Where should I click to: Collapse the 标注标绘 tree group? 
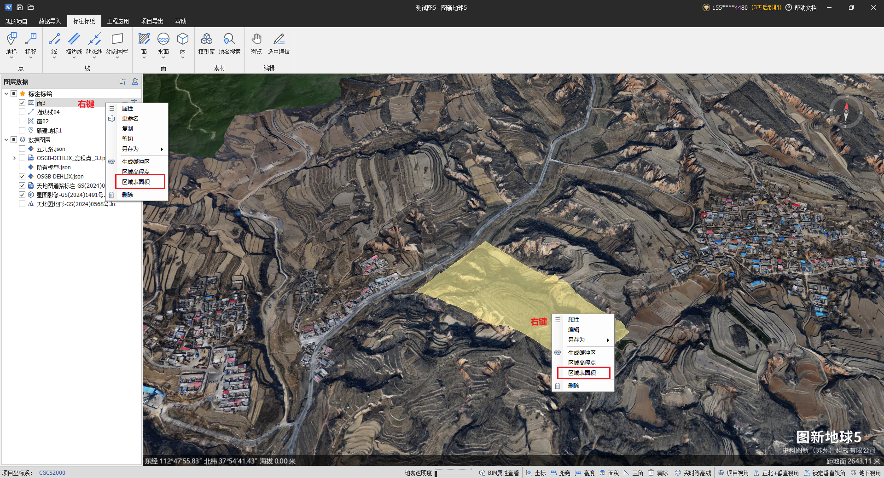click(x=6, y=94)
